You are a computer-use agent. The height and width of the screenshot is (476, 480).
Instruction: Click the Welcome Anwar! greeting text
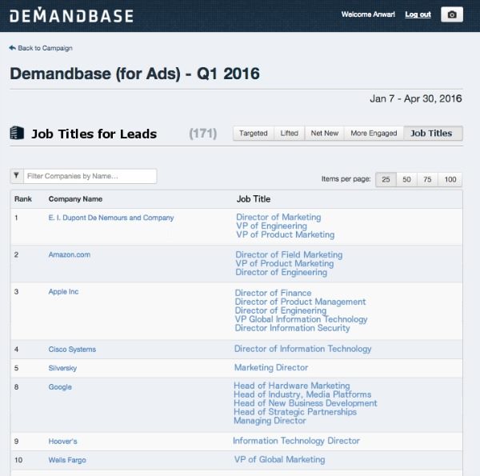click(x=368, y=14)
